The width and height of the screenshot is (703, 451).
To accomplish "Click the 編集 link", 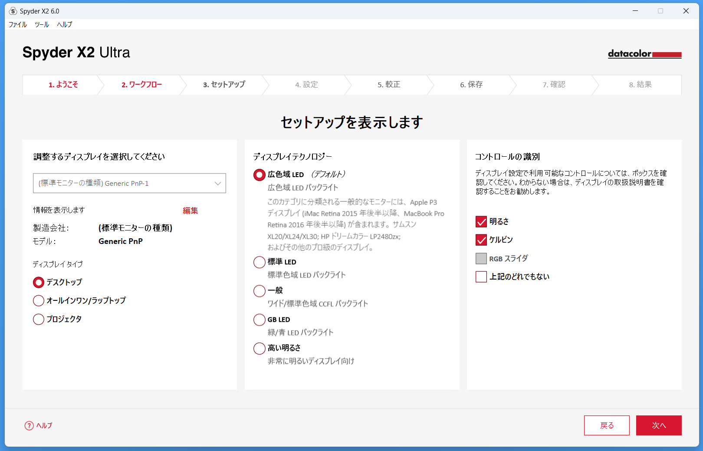I will pos(191,211).
